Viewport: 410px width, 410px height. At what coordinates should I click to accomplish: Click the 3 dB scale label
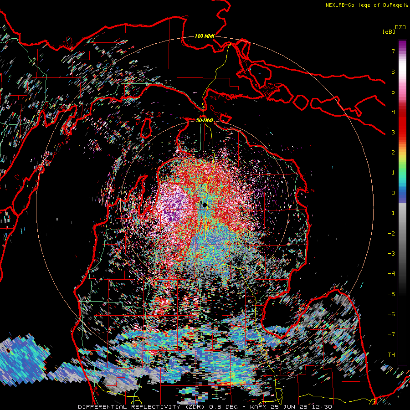(393, 132)
